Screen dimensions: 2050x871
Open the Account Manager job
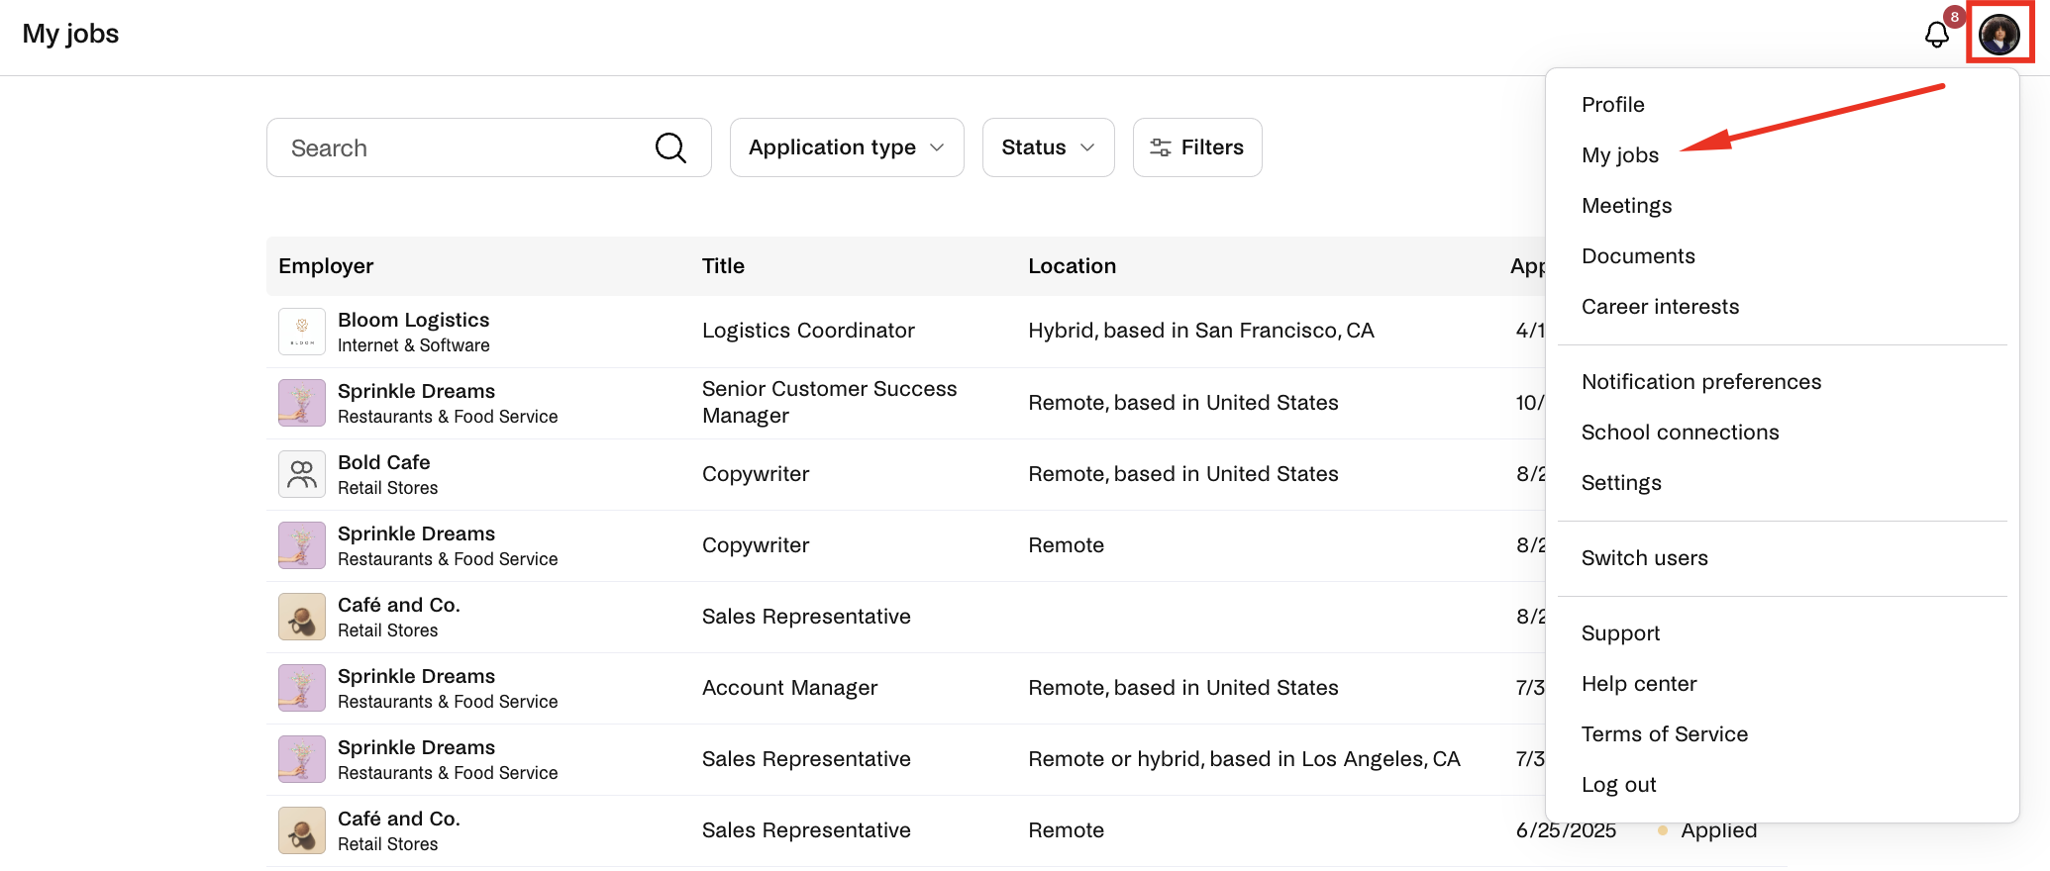[x=789, y=688]
